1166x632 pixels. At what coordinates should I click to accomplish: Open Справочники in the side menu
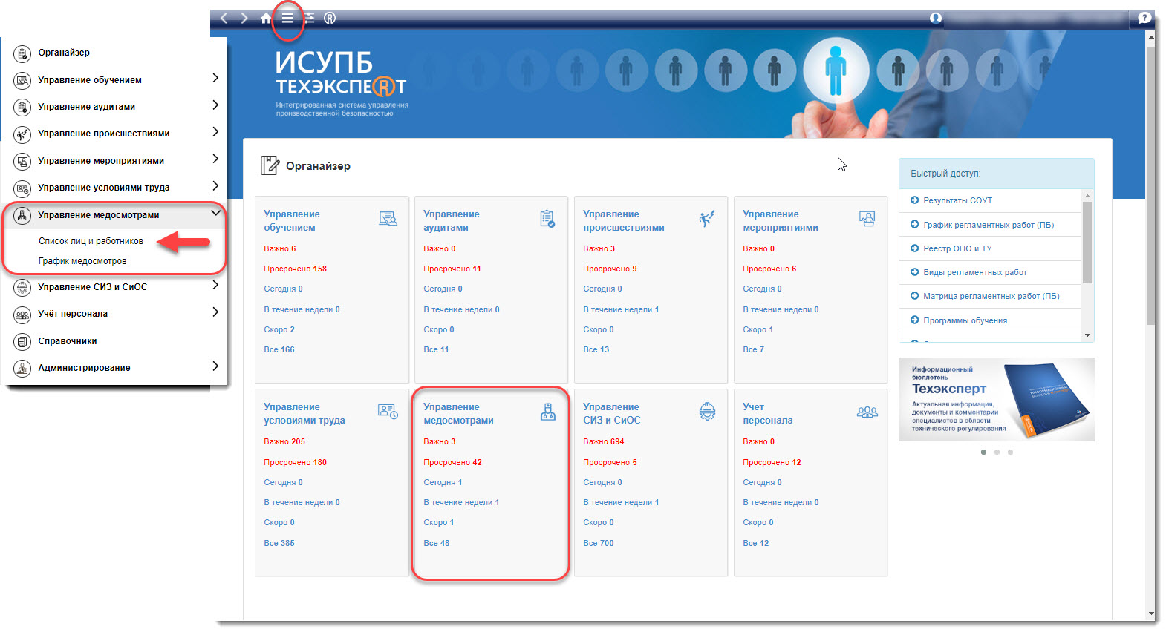68,341
